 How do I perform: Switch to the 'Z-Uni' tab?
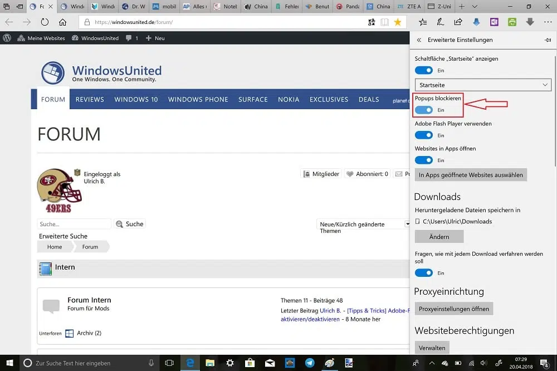coord(439,6)
